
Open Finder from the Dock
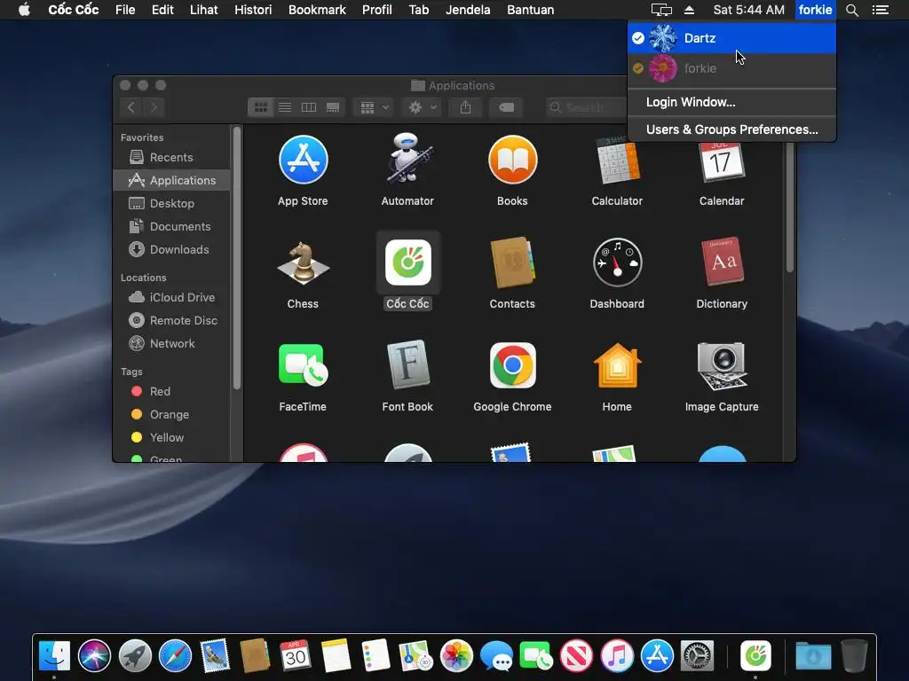(x=54, y=656)
